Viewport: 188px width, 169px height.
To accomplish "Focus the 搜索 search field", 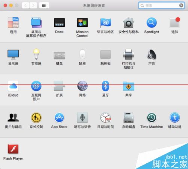I will [x=161, y=5].
